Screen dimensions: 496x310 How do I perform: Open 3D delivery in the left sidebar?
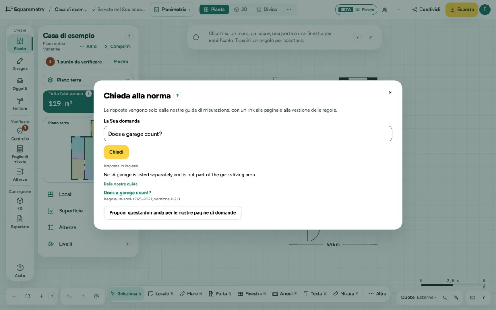click(x=20, y=204)
